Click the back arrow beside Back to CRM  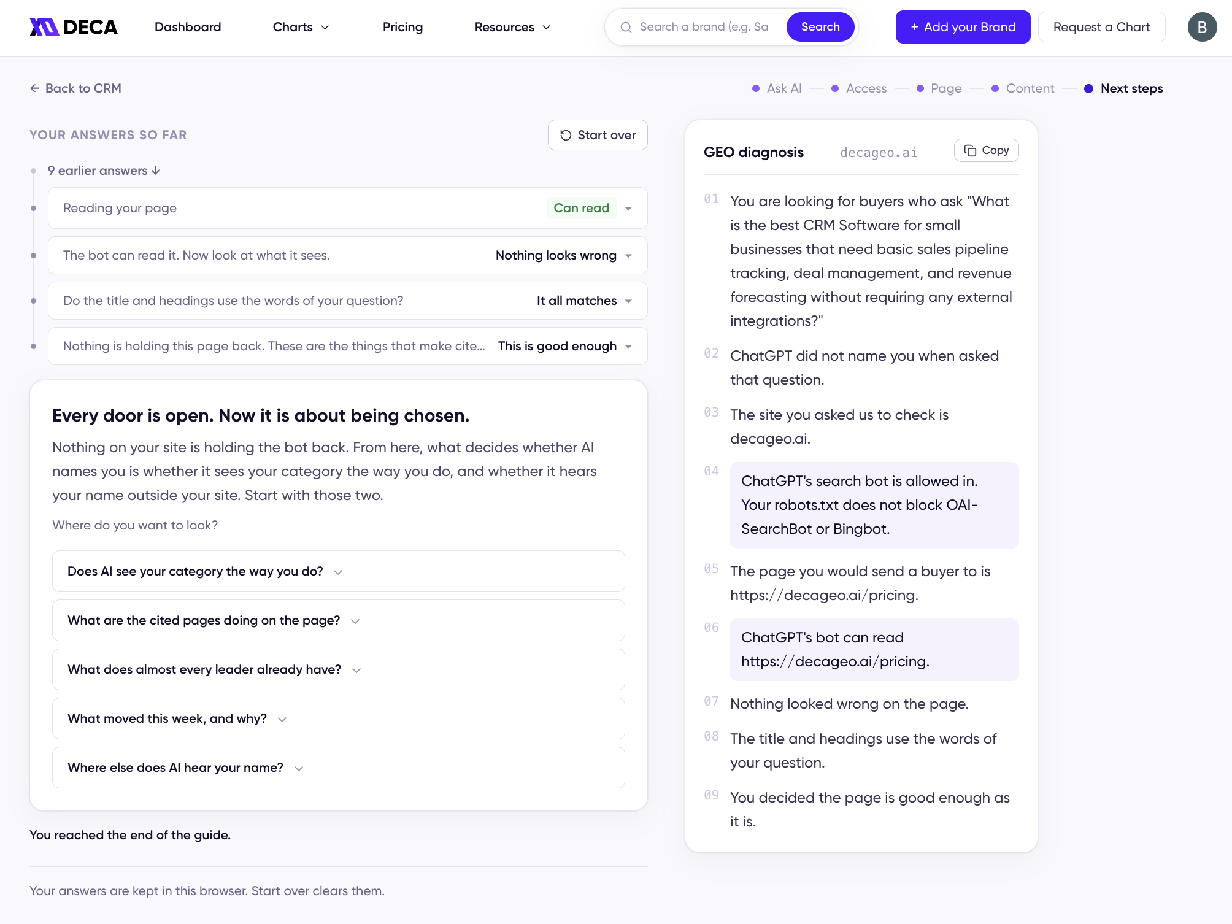pos(35,88)
